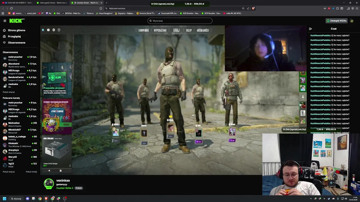Expand Pokaż więcej under Obserwowane
The image size is (360, 202).
[x=9, y=92]
